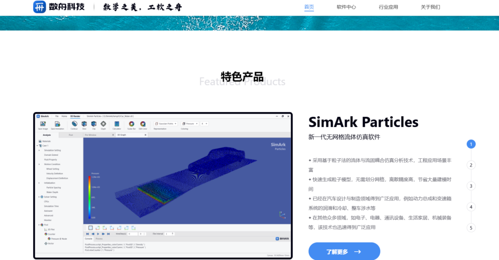Screen dimensions: 499x260
Task: Click the 了解更多 button
Action: (344, 252)
